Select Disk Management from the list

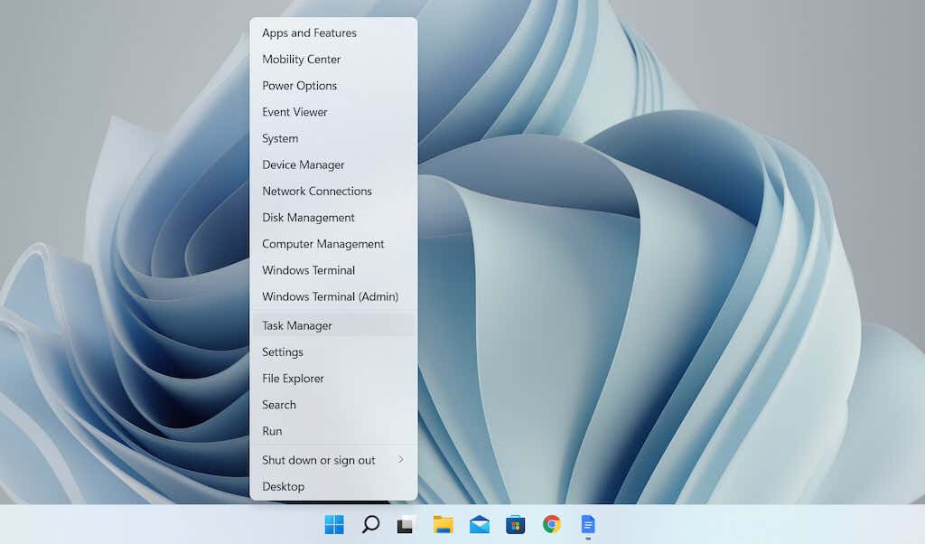308,218
